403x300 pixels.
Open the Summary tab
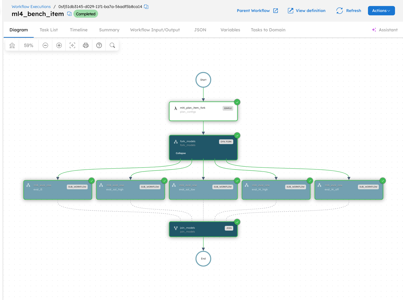tap(109, 30)
